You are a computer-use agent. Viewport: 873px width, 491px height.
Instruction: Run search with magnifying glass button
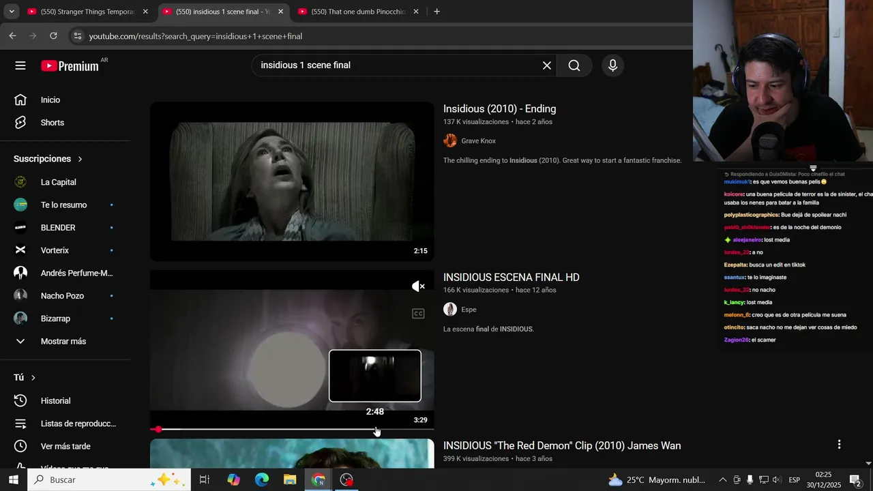(x=574, y=65)
